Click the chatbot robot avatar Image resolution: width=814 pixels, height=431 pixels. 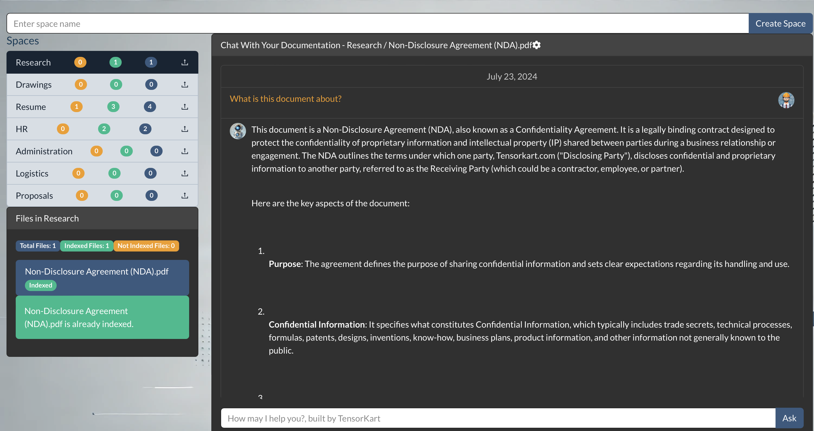coord(238,131)
